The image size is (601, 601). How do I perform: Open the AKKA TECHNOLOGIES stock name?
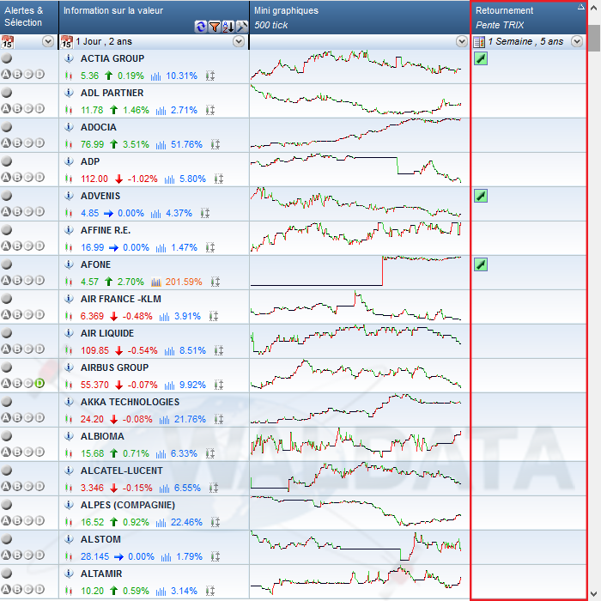pyautogui.click(x=130, y=402)
